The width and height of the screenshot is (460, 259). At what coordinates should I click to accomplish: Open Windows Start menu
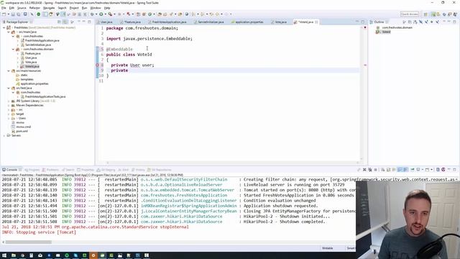pyautogui.click(x=4, y=255)
